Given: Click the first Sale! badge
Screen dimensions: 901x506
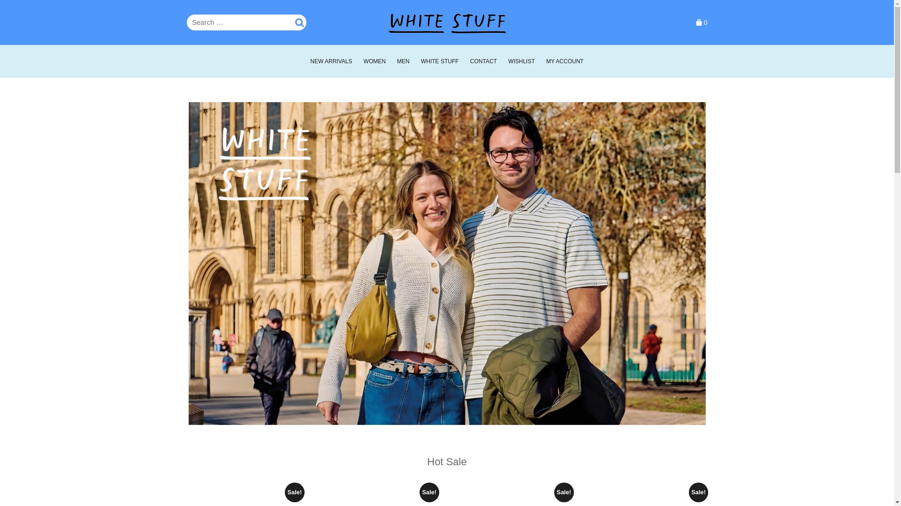Looking at the screenshot, I should pyautogui.click(x=295, y=492).
